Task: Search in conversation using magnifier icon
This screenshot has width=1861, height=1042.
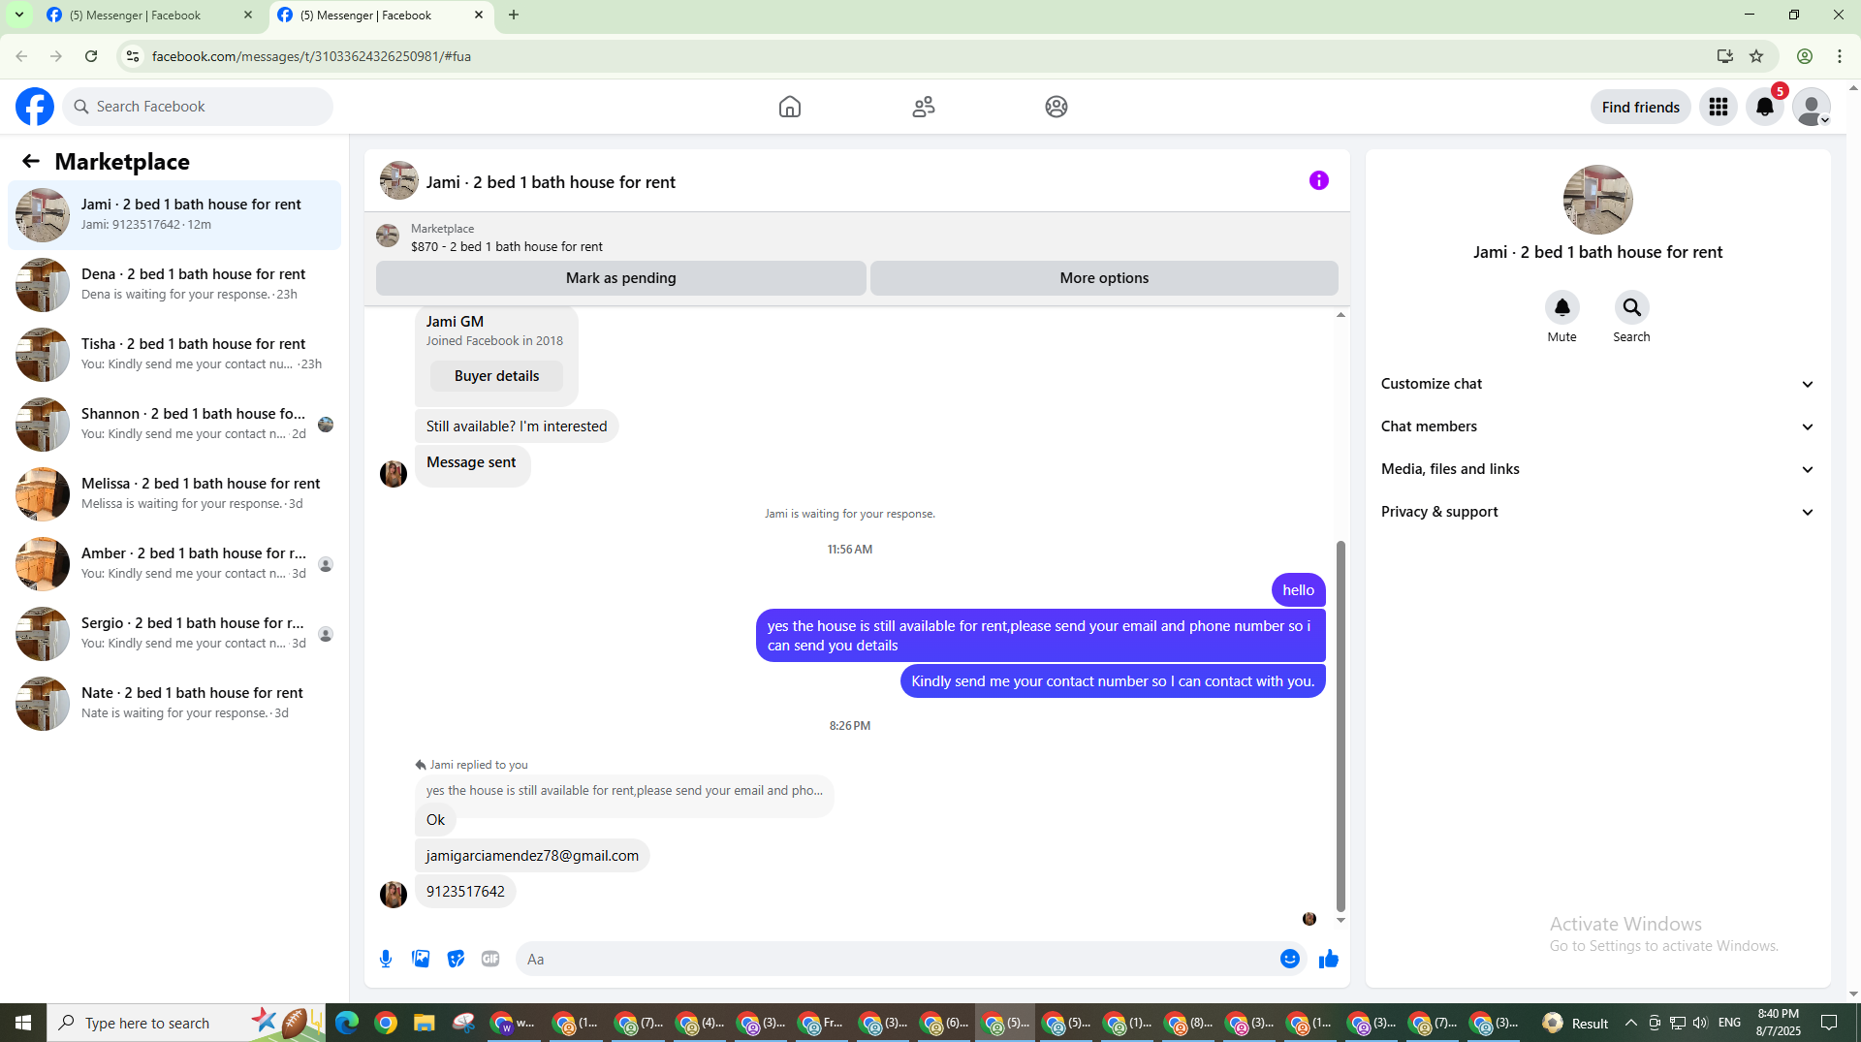Action: point(1632,307)
